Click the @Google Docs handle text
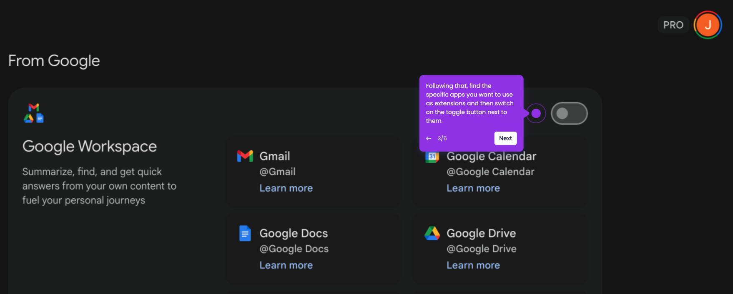The width and height of the screenshot is (733, 294). coord(294,249)
